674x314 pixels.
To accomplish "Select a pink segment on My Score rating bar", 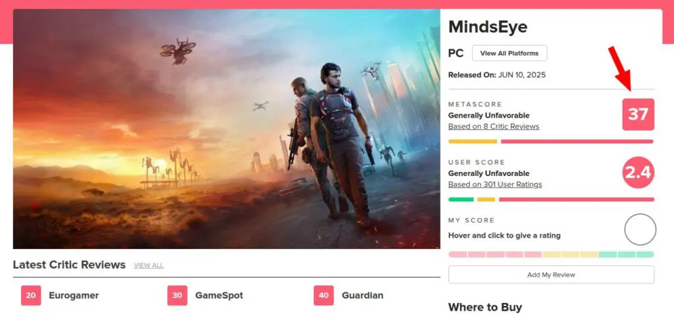I will pyautogui.click(x=495, y=254).
